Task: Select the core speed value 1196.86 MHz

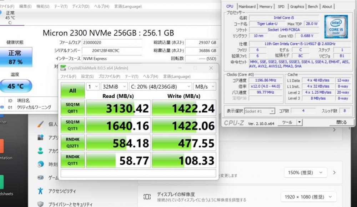Action: 266,80
